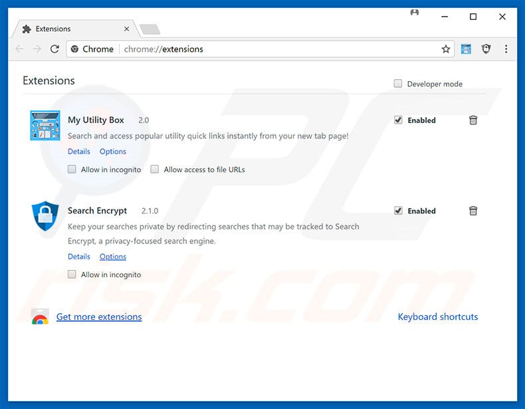Click version number 2.1.0
The width and height of the screenshot is (525, 409).
click(x=150, y=211)
